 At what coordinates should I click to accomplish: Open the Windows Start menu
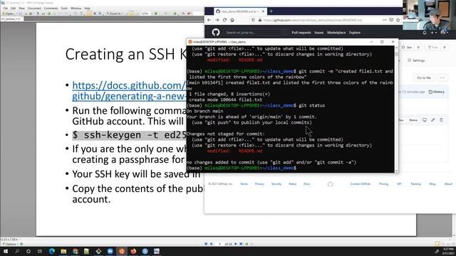coord(6,251)
